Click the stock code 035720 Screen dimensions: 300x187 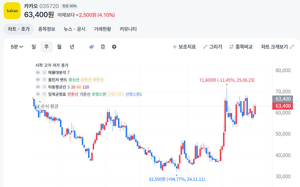tap(49, 6)
